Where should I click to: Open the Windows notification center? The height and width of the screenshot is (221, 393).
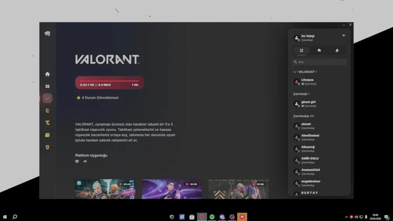pyautogui.click(x=387, y=217)
